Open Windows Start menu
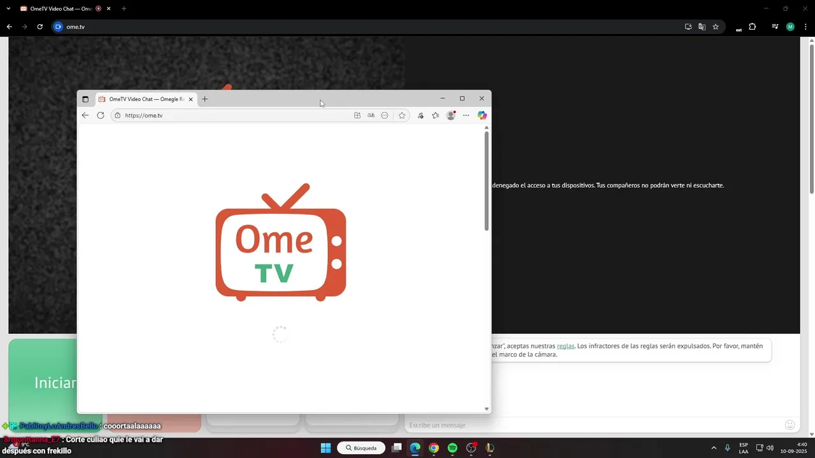 click(x=325, y=448)
